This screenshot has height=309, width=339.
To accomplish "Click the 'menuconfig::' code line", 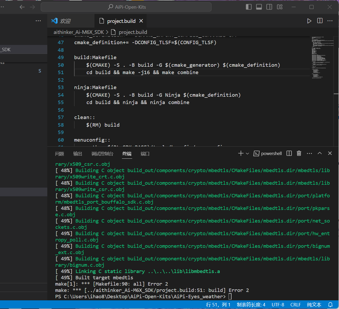I will coord(92,140).
